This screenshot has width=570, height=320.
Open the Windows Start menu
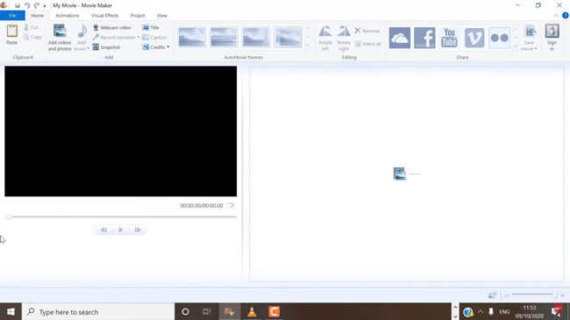[11, 311]
